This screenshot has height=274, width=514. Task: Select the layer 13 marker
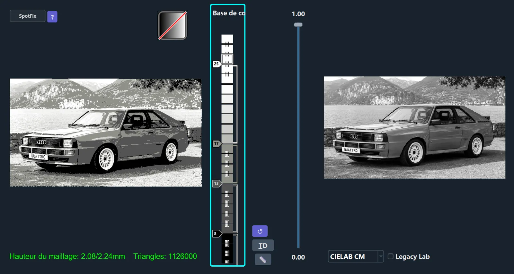coord(217,184)
